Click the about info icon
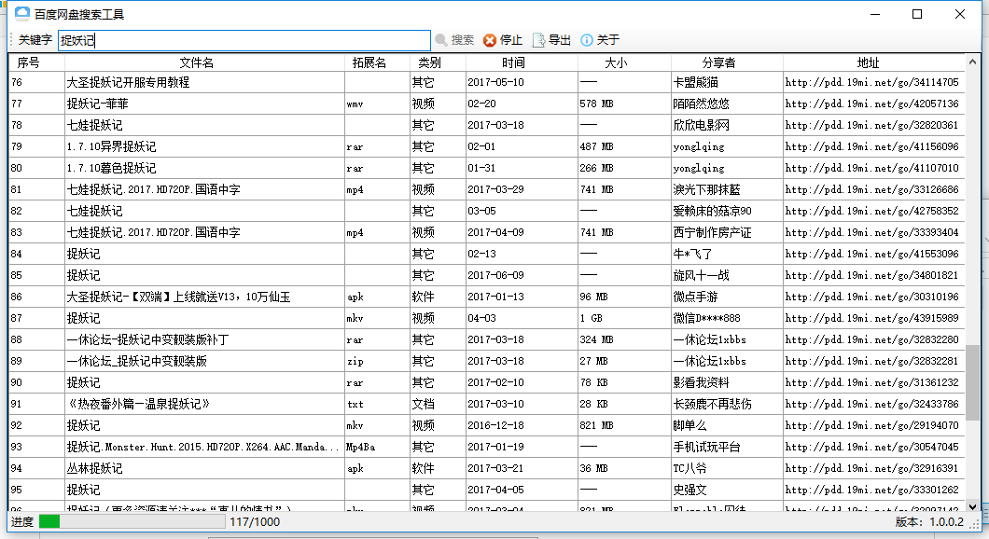The height and width of the screenshot is (539, 989). point(587,40)
